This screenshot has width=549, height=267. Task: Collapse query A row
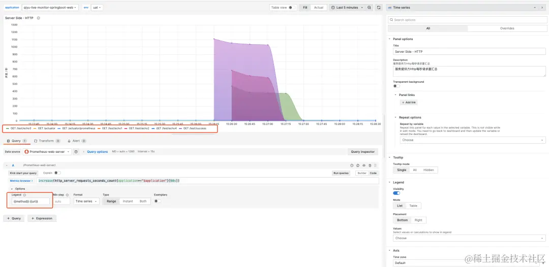pos(6,165)
